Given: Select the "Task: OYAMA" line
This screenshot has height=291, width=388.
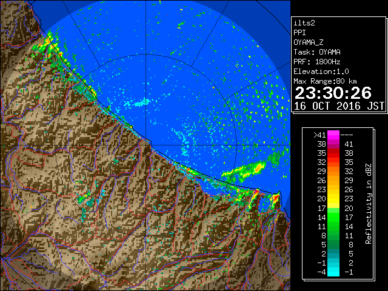Looking at the screenshot, I should tap(317, 52).
